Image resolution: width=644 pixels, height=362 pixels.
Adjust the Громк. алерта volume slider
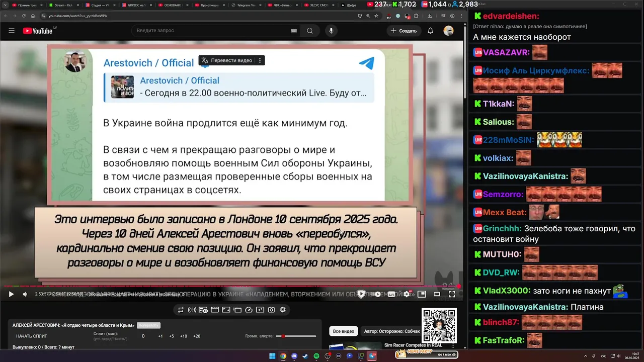(x=296, y=336)
